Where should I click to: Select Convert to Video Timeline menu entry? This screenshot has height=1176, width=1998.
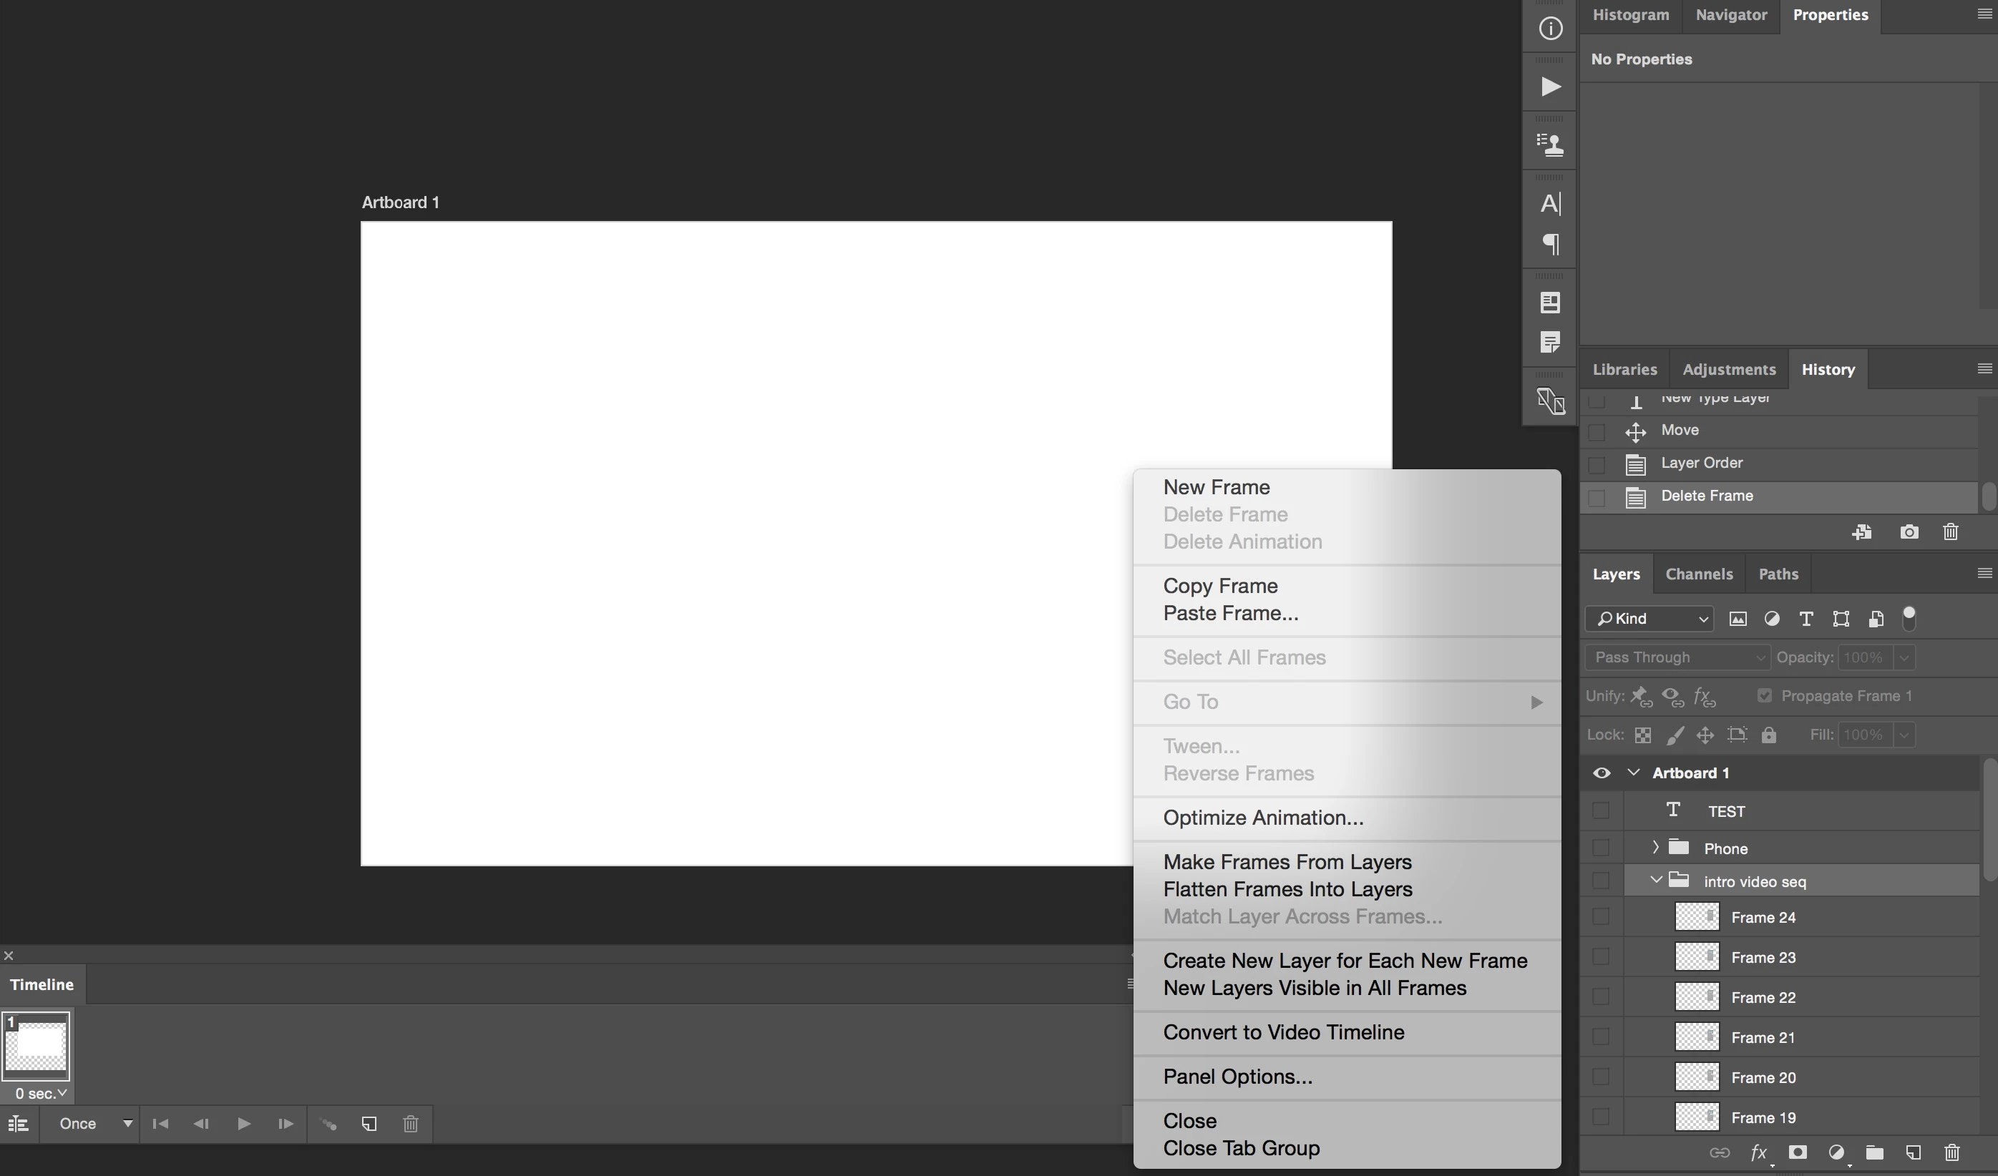[x=1283, y=1032]
